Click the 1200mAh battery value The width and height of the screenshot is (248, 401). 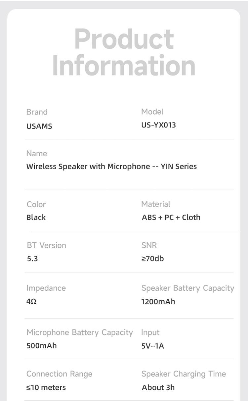click(x=158, y=302)
